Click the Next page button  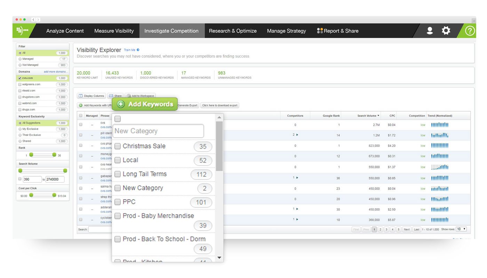407,229
